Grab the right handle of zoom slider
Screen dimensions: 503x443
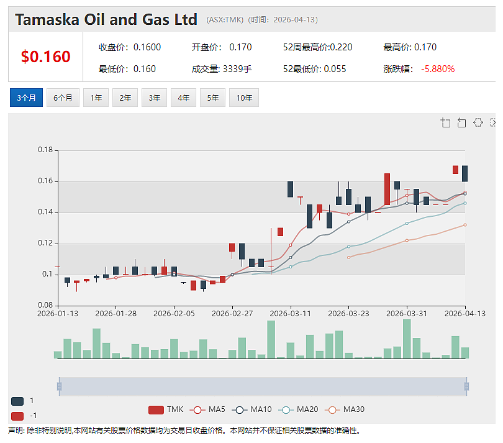466,386
